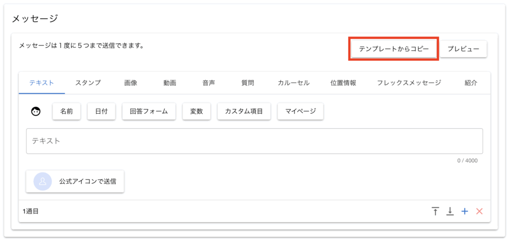The height and width of the screenshot is (241, 512).
Task: Click the 回答フォーム button
Action: (148, 111)
